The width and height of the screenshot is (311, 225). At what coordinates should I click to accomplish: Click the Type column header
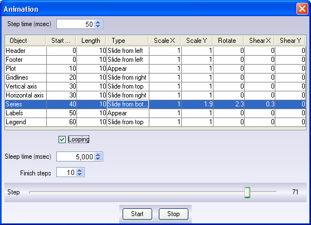[127, 41]
